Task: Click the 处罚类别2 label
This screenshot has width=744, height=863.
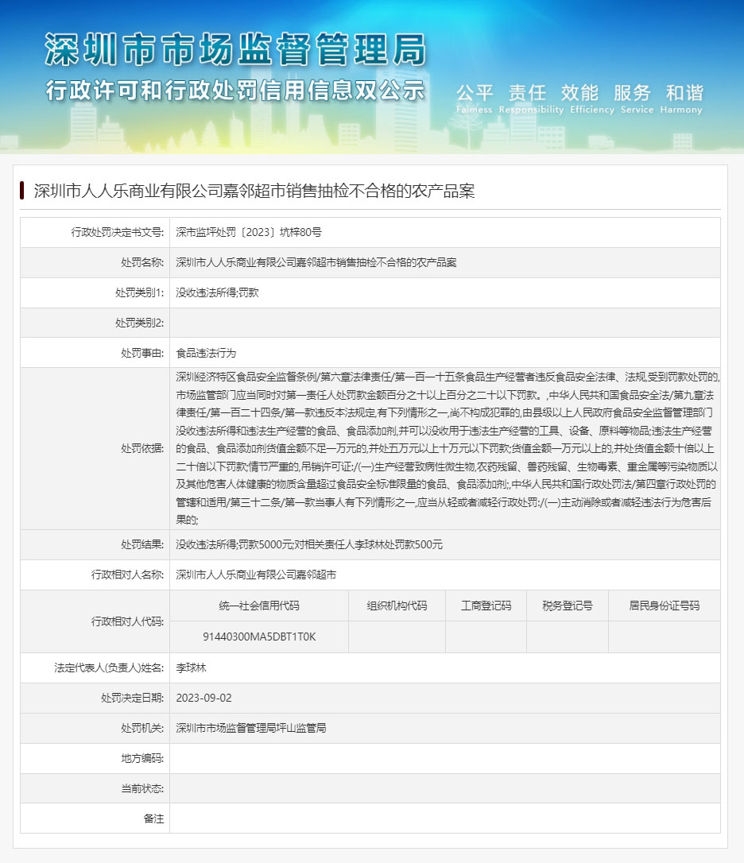Action: click(x=139, y=323)
